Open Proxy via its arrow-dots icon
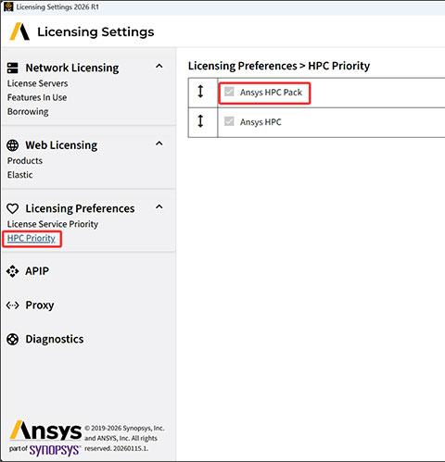Viewport: 445px width, 462px height. tap(12, 306)
